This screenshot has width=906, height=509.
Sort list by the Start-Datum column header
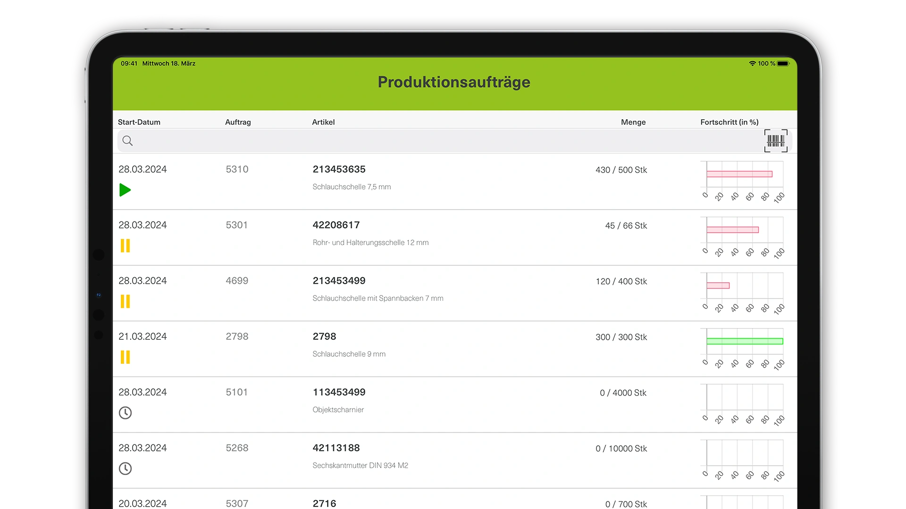[x=139, y=122]
